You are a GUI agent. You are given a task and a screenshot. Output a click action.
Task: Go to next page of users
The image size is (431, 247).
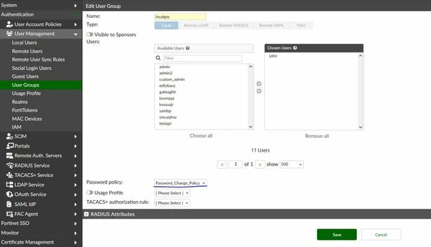coord(260,164)
